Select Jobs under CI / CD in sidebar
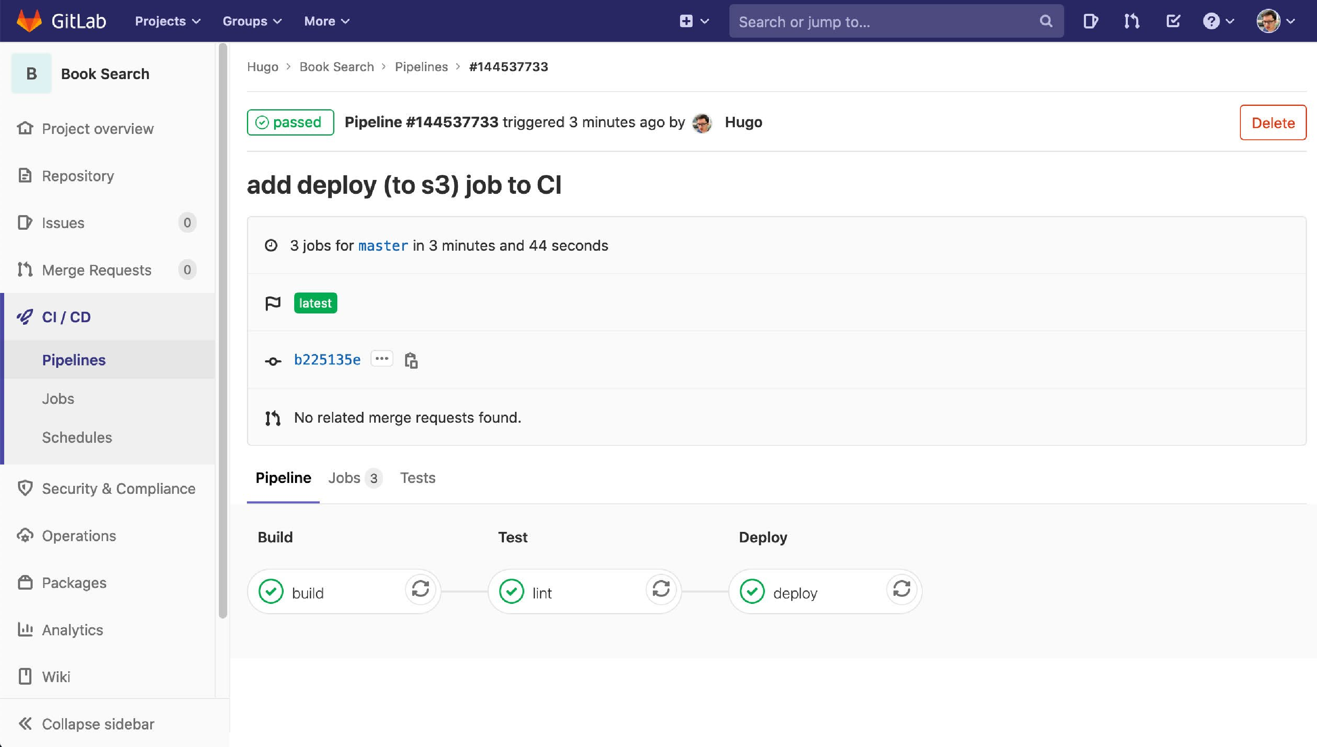Image resolution: width=1317 pixels, height=747 pixels. coord(58,399)
